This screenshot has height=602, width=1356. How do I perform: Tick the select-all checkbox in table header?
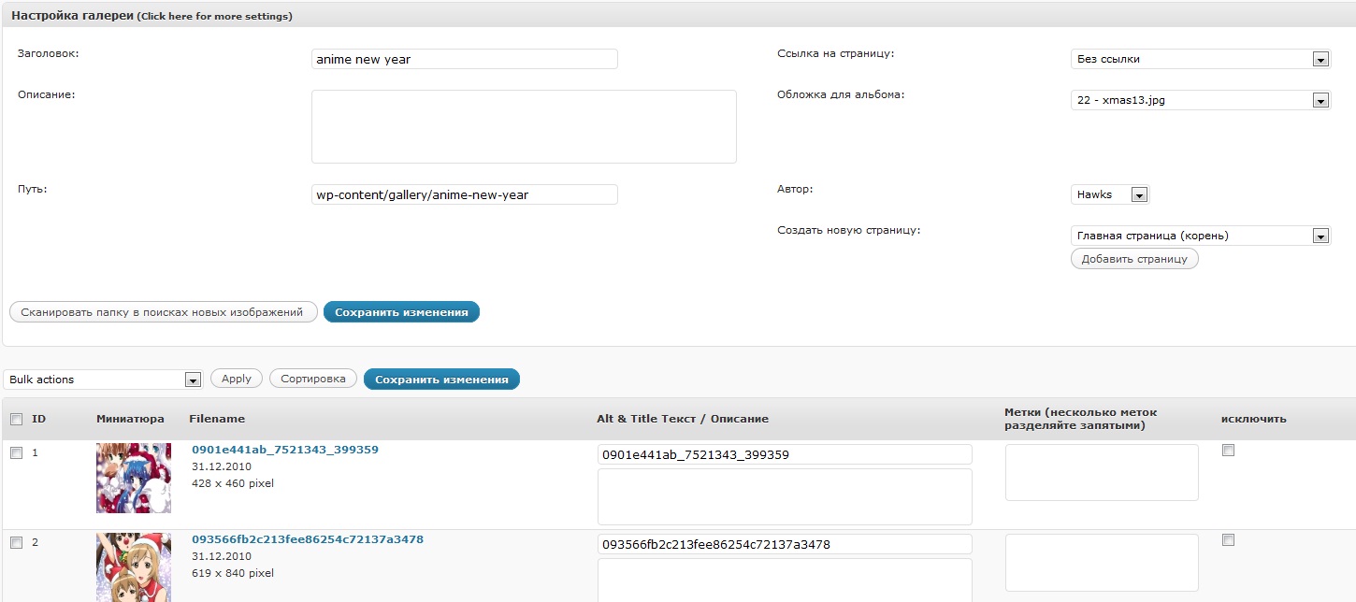click(x=16, y=420)
